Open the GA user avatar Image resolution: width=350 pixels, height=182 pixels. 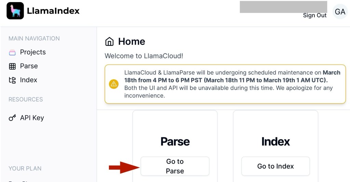pos(340,12)
